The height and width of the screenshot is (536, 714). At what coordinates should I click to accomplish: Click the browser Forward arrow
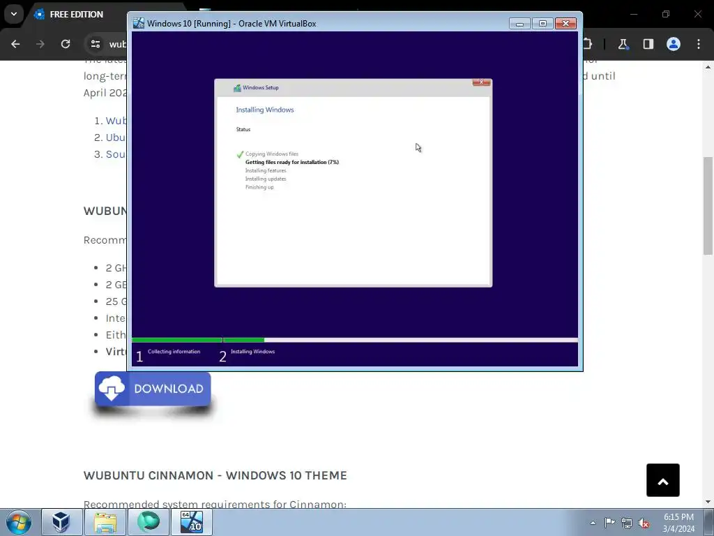[40, 44]
